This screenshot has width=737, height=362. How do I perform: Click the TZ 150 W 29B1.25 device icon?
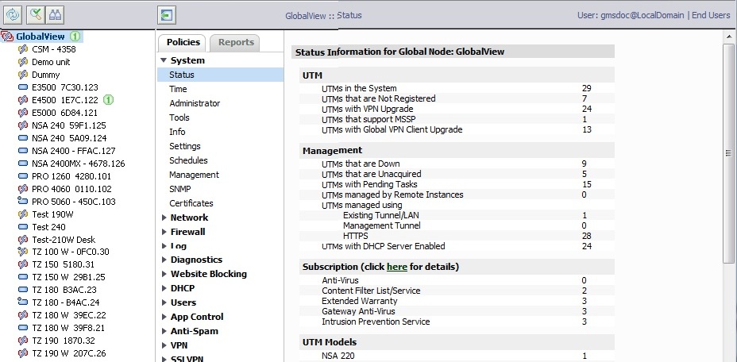23,277
